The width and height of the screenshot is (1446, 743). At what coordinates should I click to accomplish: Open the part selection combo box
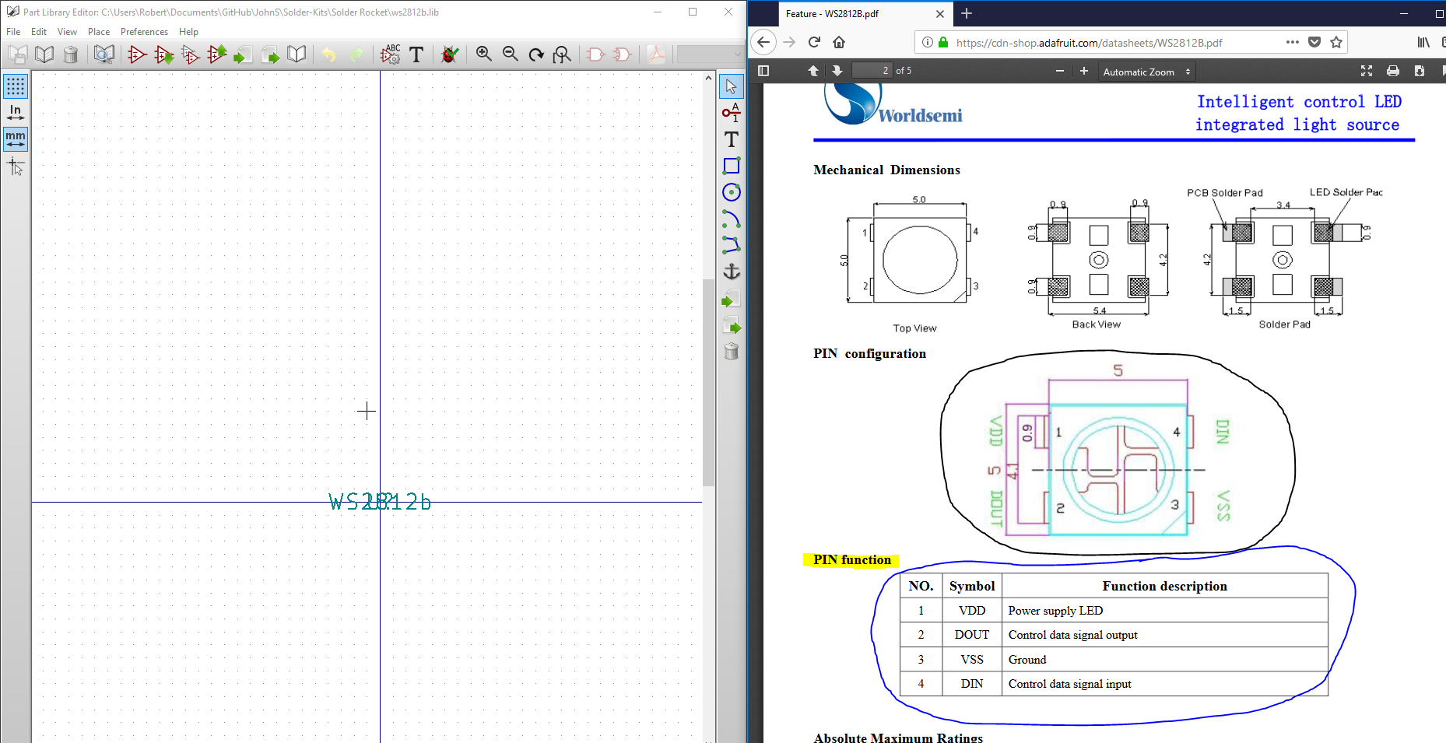(x=710, y=54)
